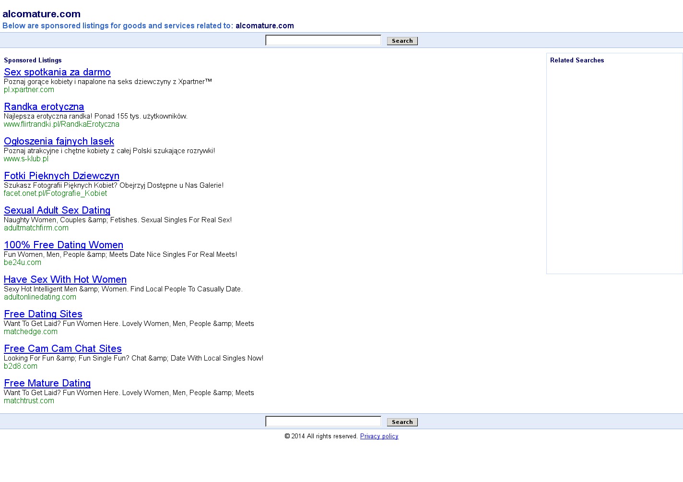Click the www.s-klub.pl green URL
683x482 pixels.
point(26,159)
